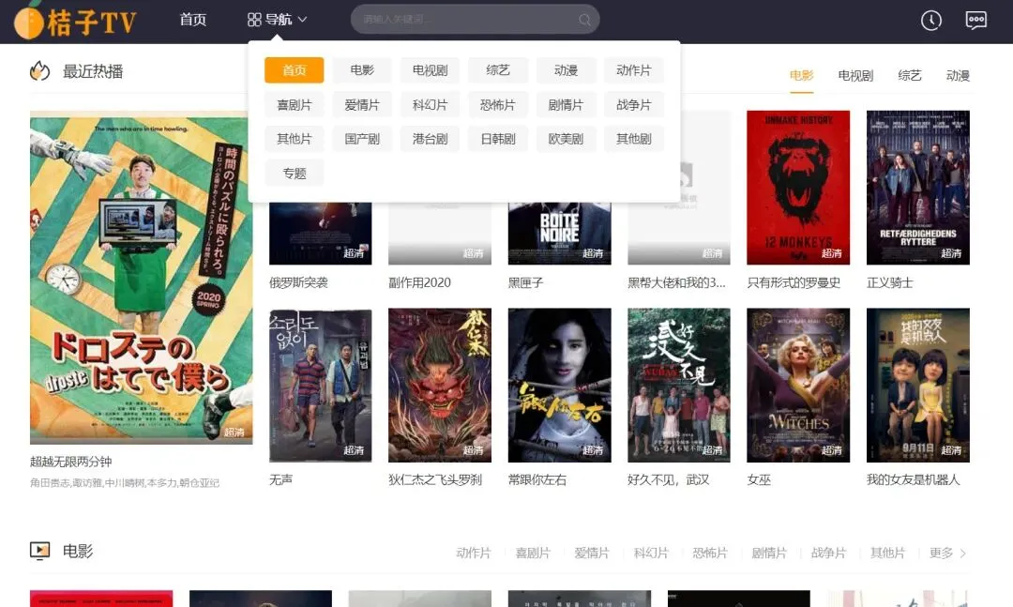Select 综艺 in the navigation dropdown
The width and height of the screenshot is (1013, 607).
coord(497,69)
